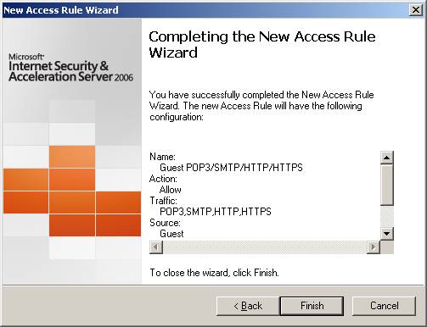This screenshot has height=327, width=427.
Task: Click the Finish button
Action: click(312, 306)
